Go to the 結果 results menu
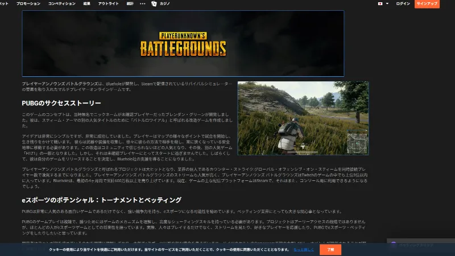This screenshot has width=455, height=256. 87,3
